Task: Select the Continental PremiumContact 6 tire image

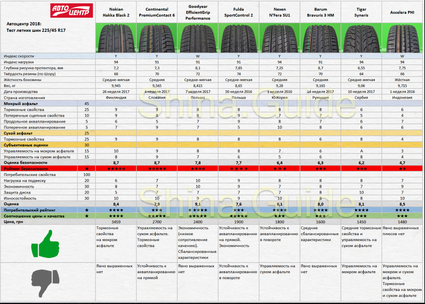Action: 157,38
